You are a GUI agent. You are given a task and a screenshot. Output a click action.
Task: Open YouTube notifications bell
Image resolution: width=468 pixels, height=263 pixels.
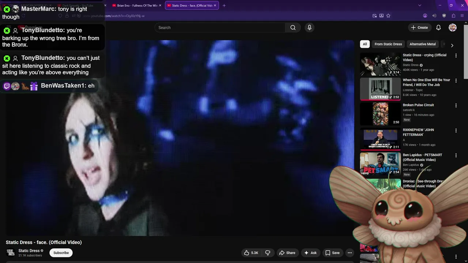pyautogui.click(x=438, y=27)
